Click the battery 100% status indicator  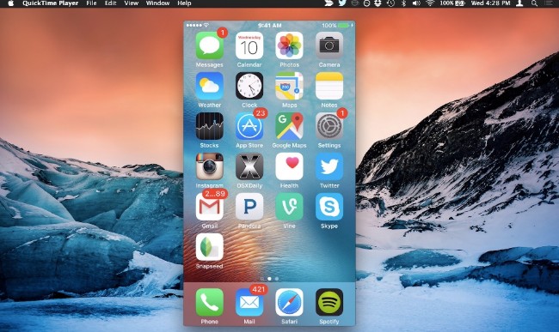452,3
